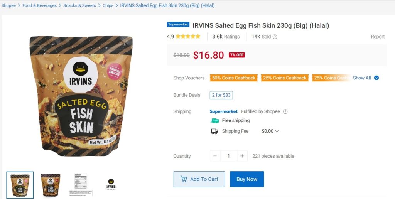Select the IRVINS logo thumbnail
This screenshot has height=199, width=395.
click(x=111, y=185)
